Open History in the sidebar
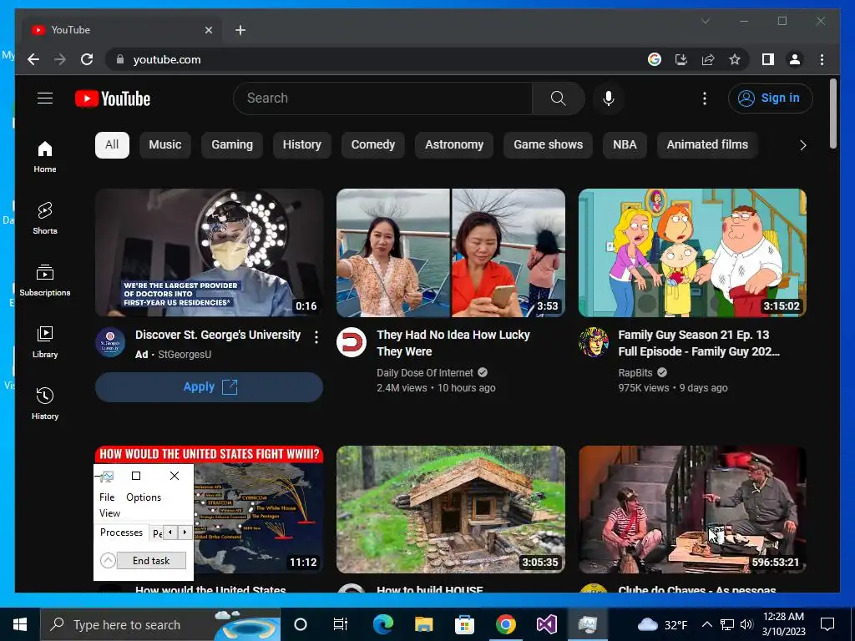 click(45, 403)
